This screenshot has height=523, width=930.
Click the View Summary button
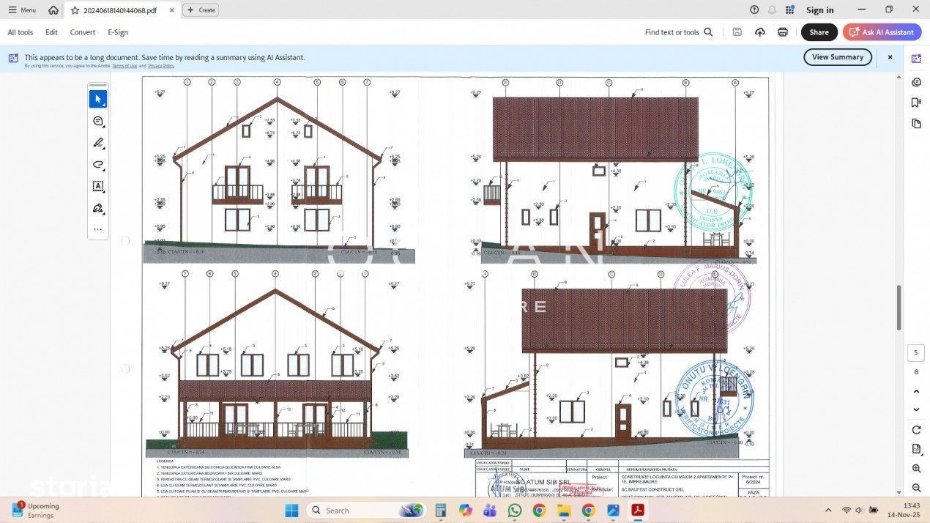[x=837, y=57]
